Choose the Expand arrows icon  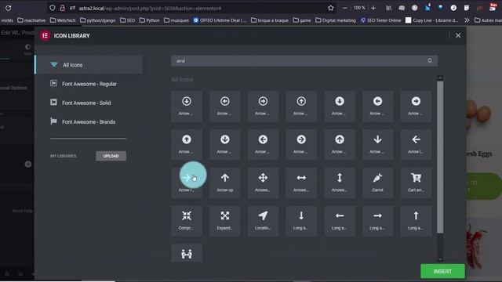point(225,221)
